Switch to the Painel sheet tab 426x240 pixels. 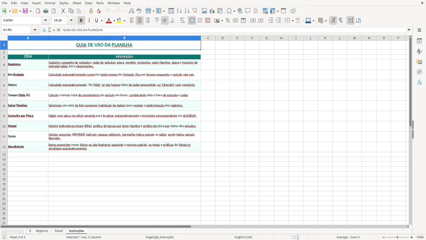pos(59,231)
